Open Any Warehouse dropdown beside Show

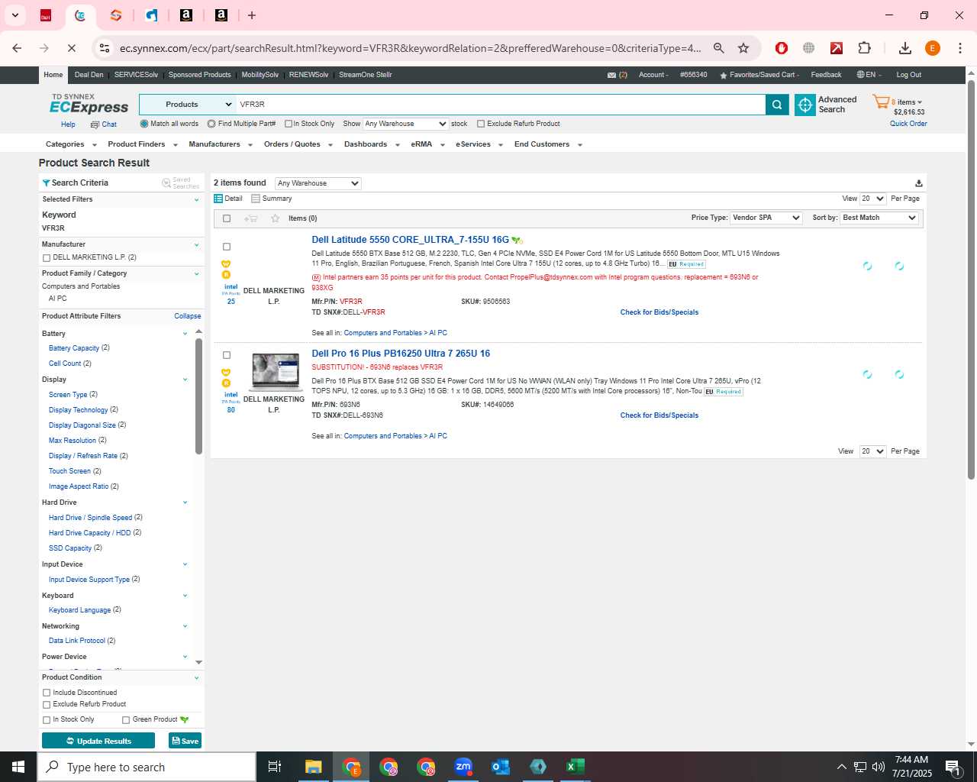405,124
